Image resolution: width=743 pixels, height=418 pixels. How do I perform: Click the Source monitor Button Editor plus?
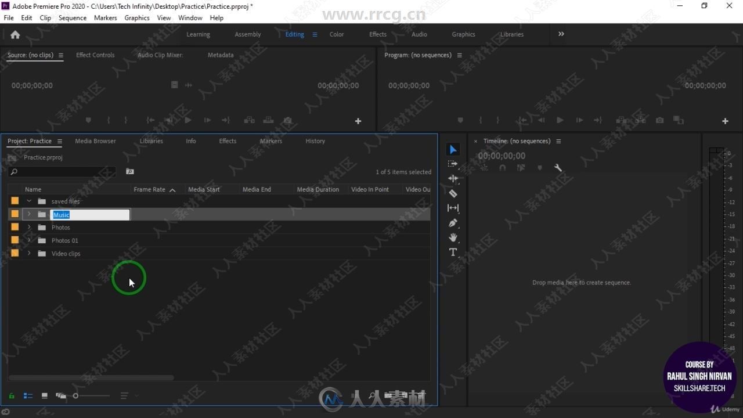(x=358, y=121)
